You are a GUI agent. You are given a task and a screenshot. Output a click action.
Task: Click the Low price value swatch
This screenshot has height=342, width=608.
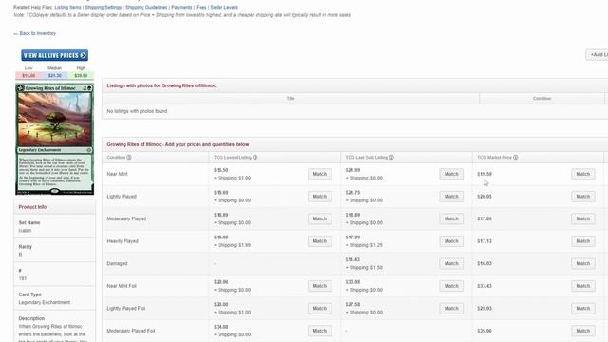(x=28, y=76)
